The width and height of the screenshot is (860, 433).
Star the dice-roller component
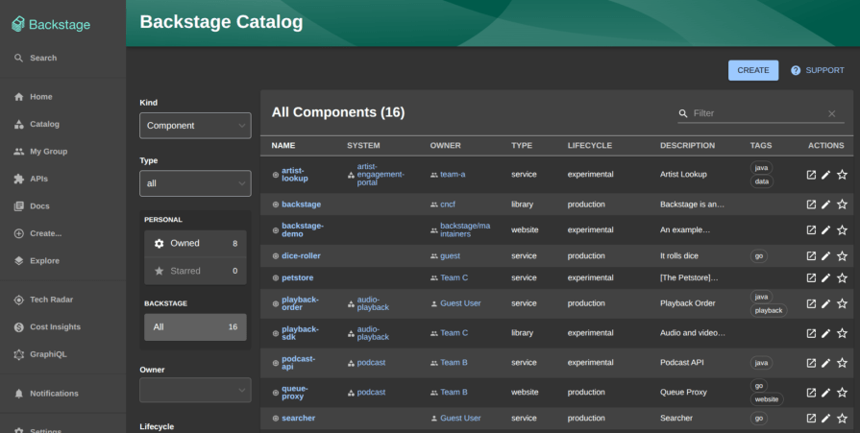843,256
